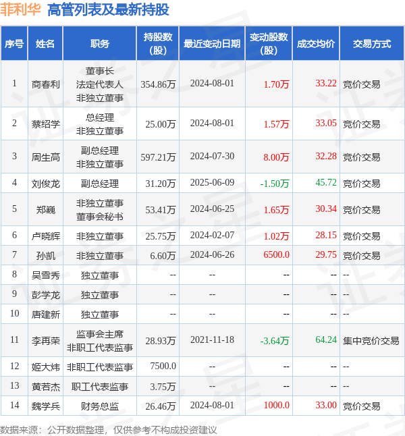Click the 成交均价 column header
This screenshot has width=405, height=436.
(x=316, y=44)
